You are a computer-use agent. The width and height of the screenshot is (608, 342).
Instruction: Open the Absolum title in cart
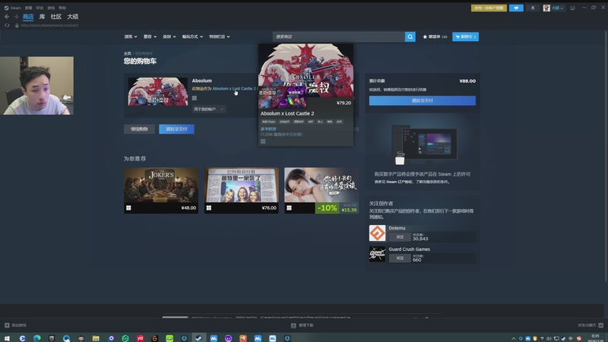click(x=201, y=81)
